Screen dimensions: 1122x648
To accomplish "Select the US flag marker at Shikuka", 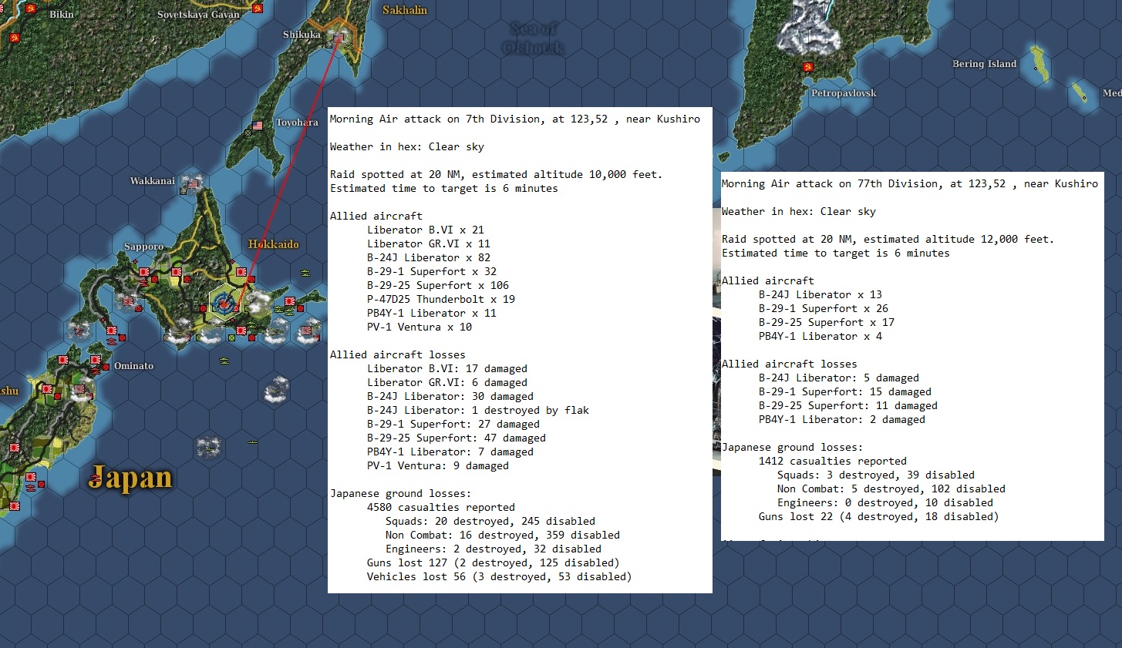I will click(339, 37).
